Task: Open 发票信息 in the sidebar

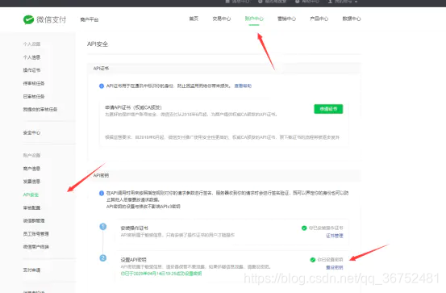Action: click(x=31, y=182)
